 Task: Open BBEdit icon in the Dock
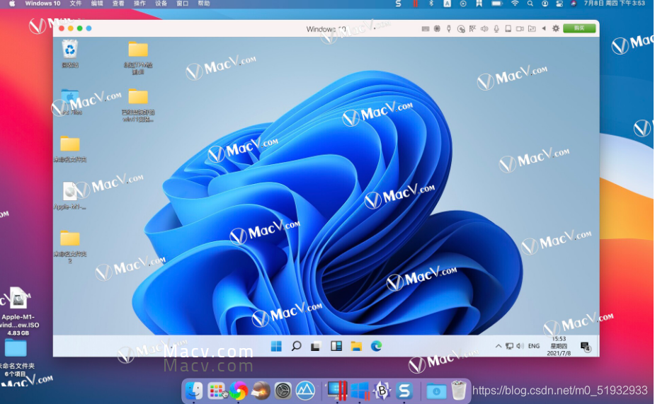[382, 391]
